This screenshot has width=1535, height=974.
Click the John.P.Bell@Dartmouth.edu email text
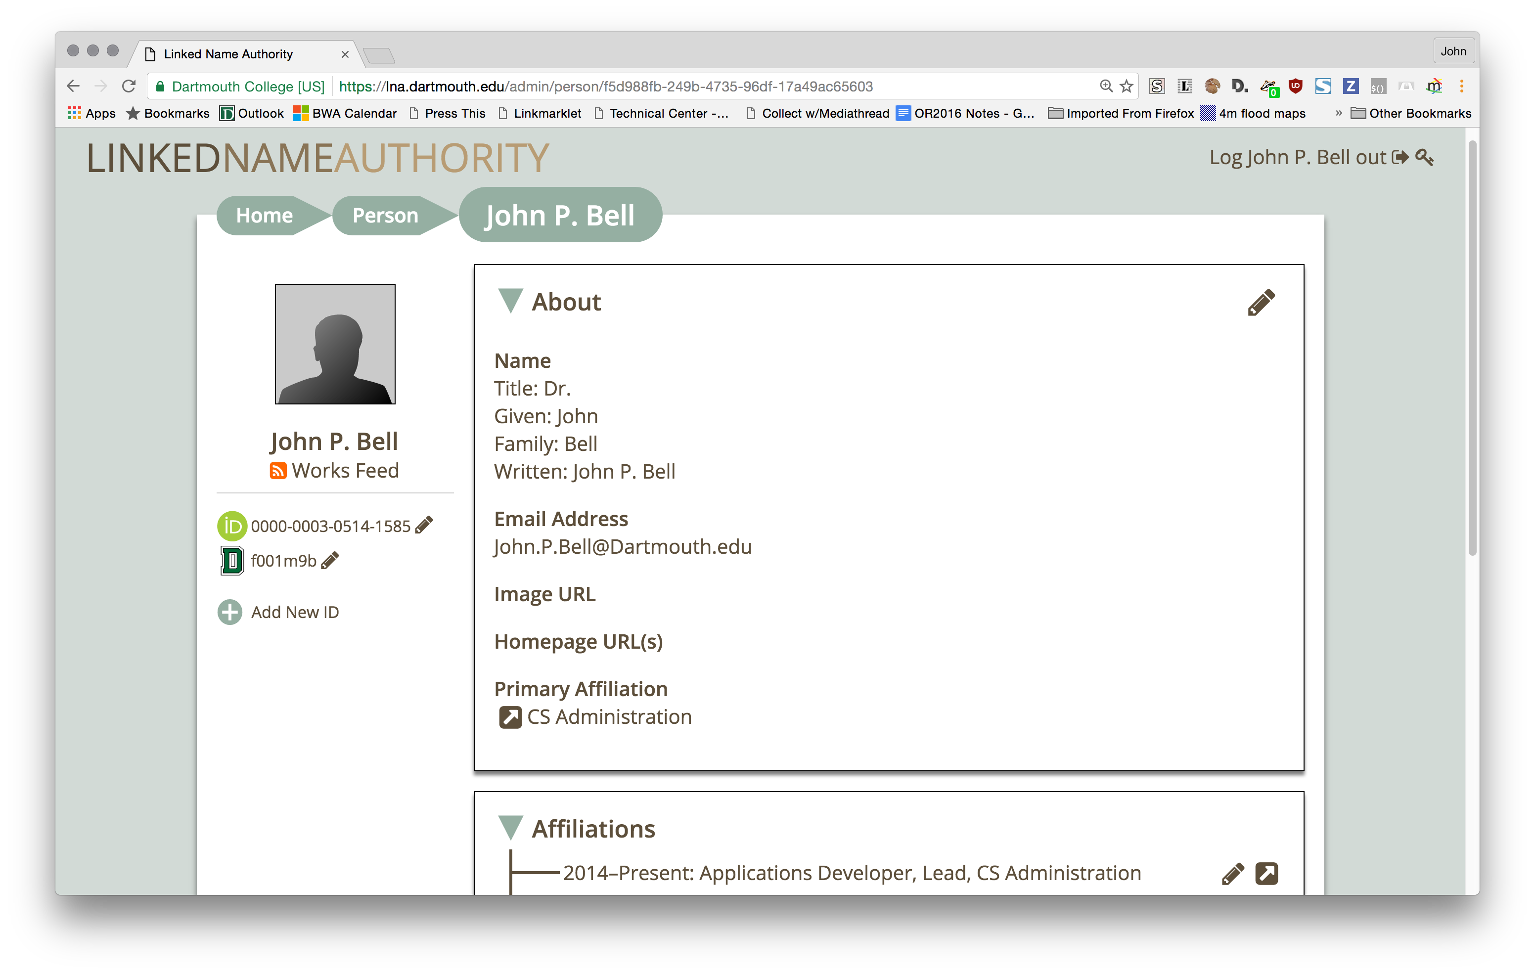(623, 547)
